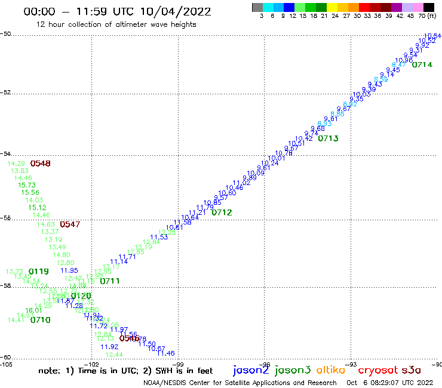This screenshot has width=442, height=388.
Task: Click the wave height value 11.46
Action: tap(166, 353)
